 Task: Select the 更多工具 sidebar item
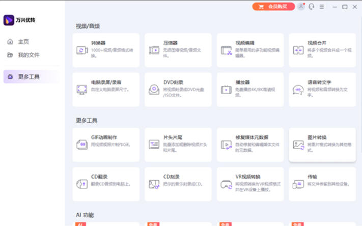coord(32,77)
